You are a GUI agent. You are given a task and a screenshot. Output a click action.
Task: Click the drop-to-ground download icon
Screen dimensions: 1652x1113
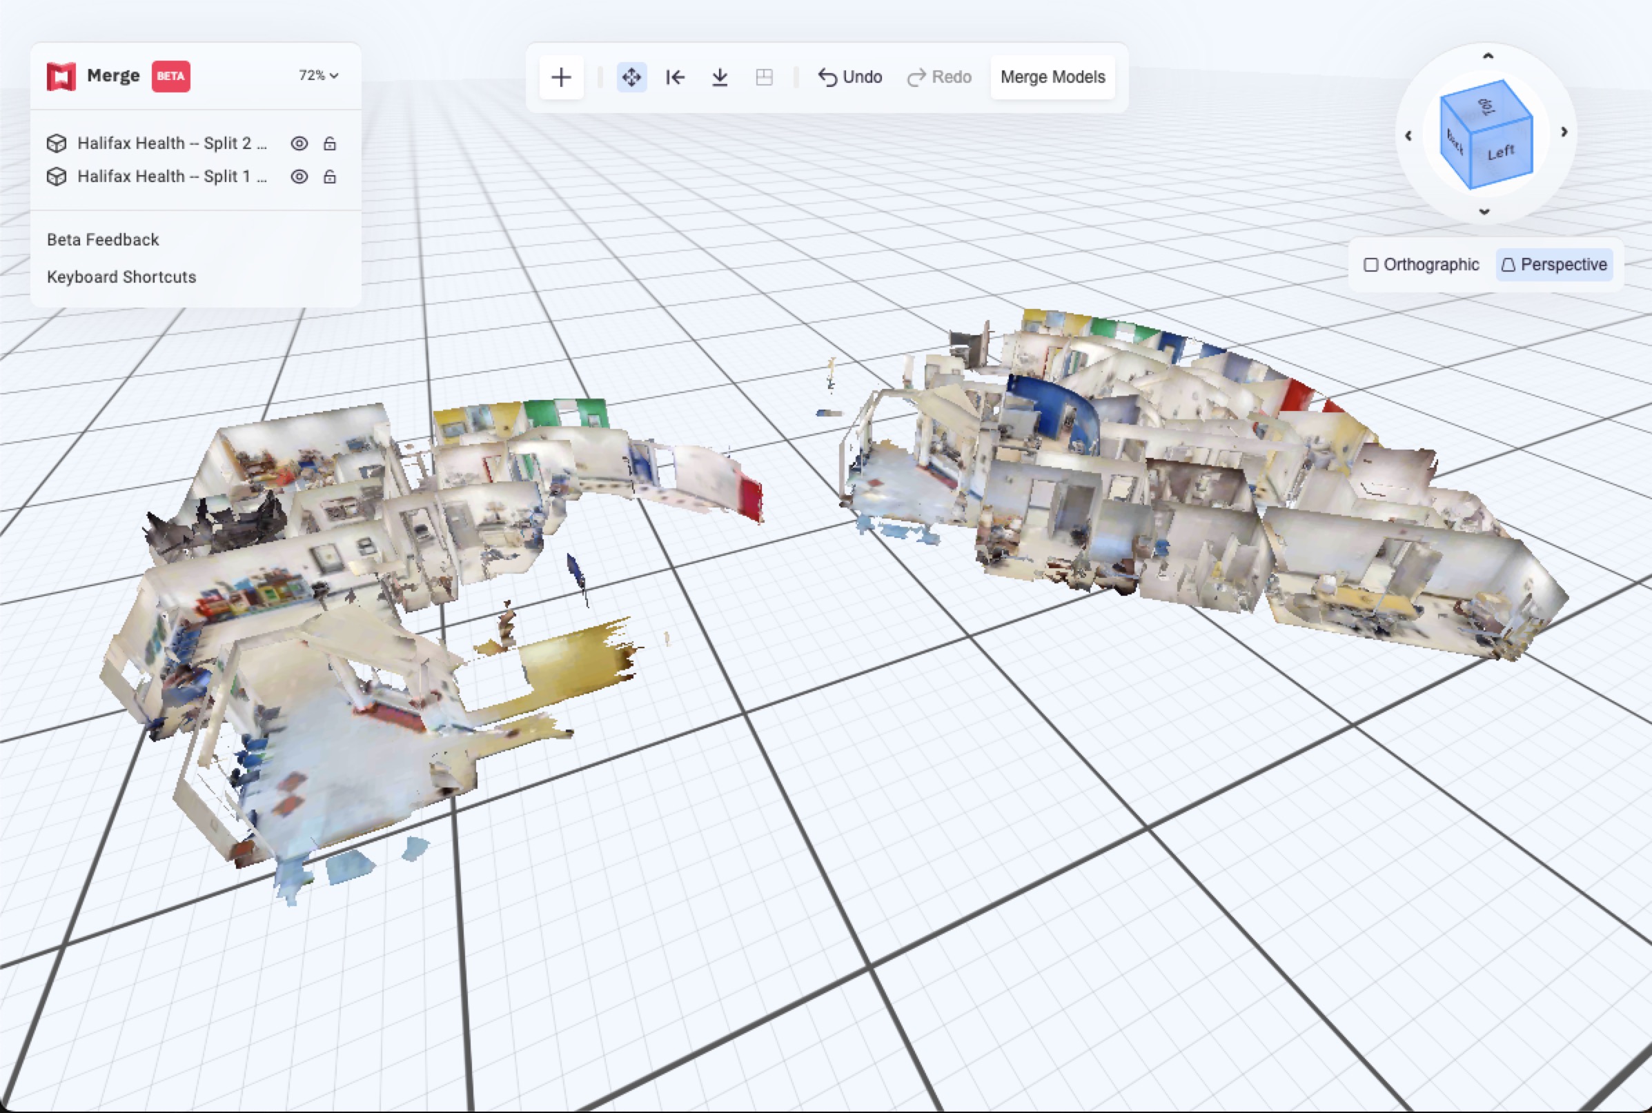[x=720, y=77]
